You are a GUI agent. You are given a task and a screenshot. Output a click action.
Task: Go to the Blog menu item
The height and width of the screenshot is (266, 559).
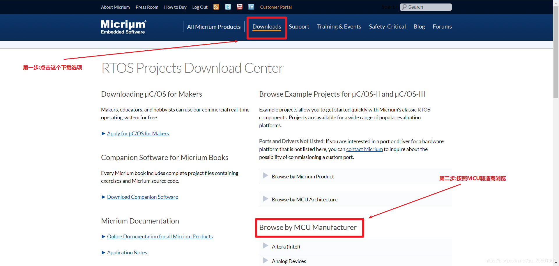coord(419,26)
